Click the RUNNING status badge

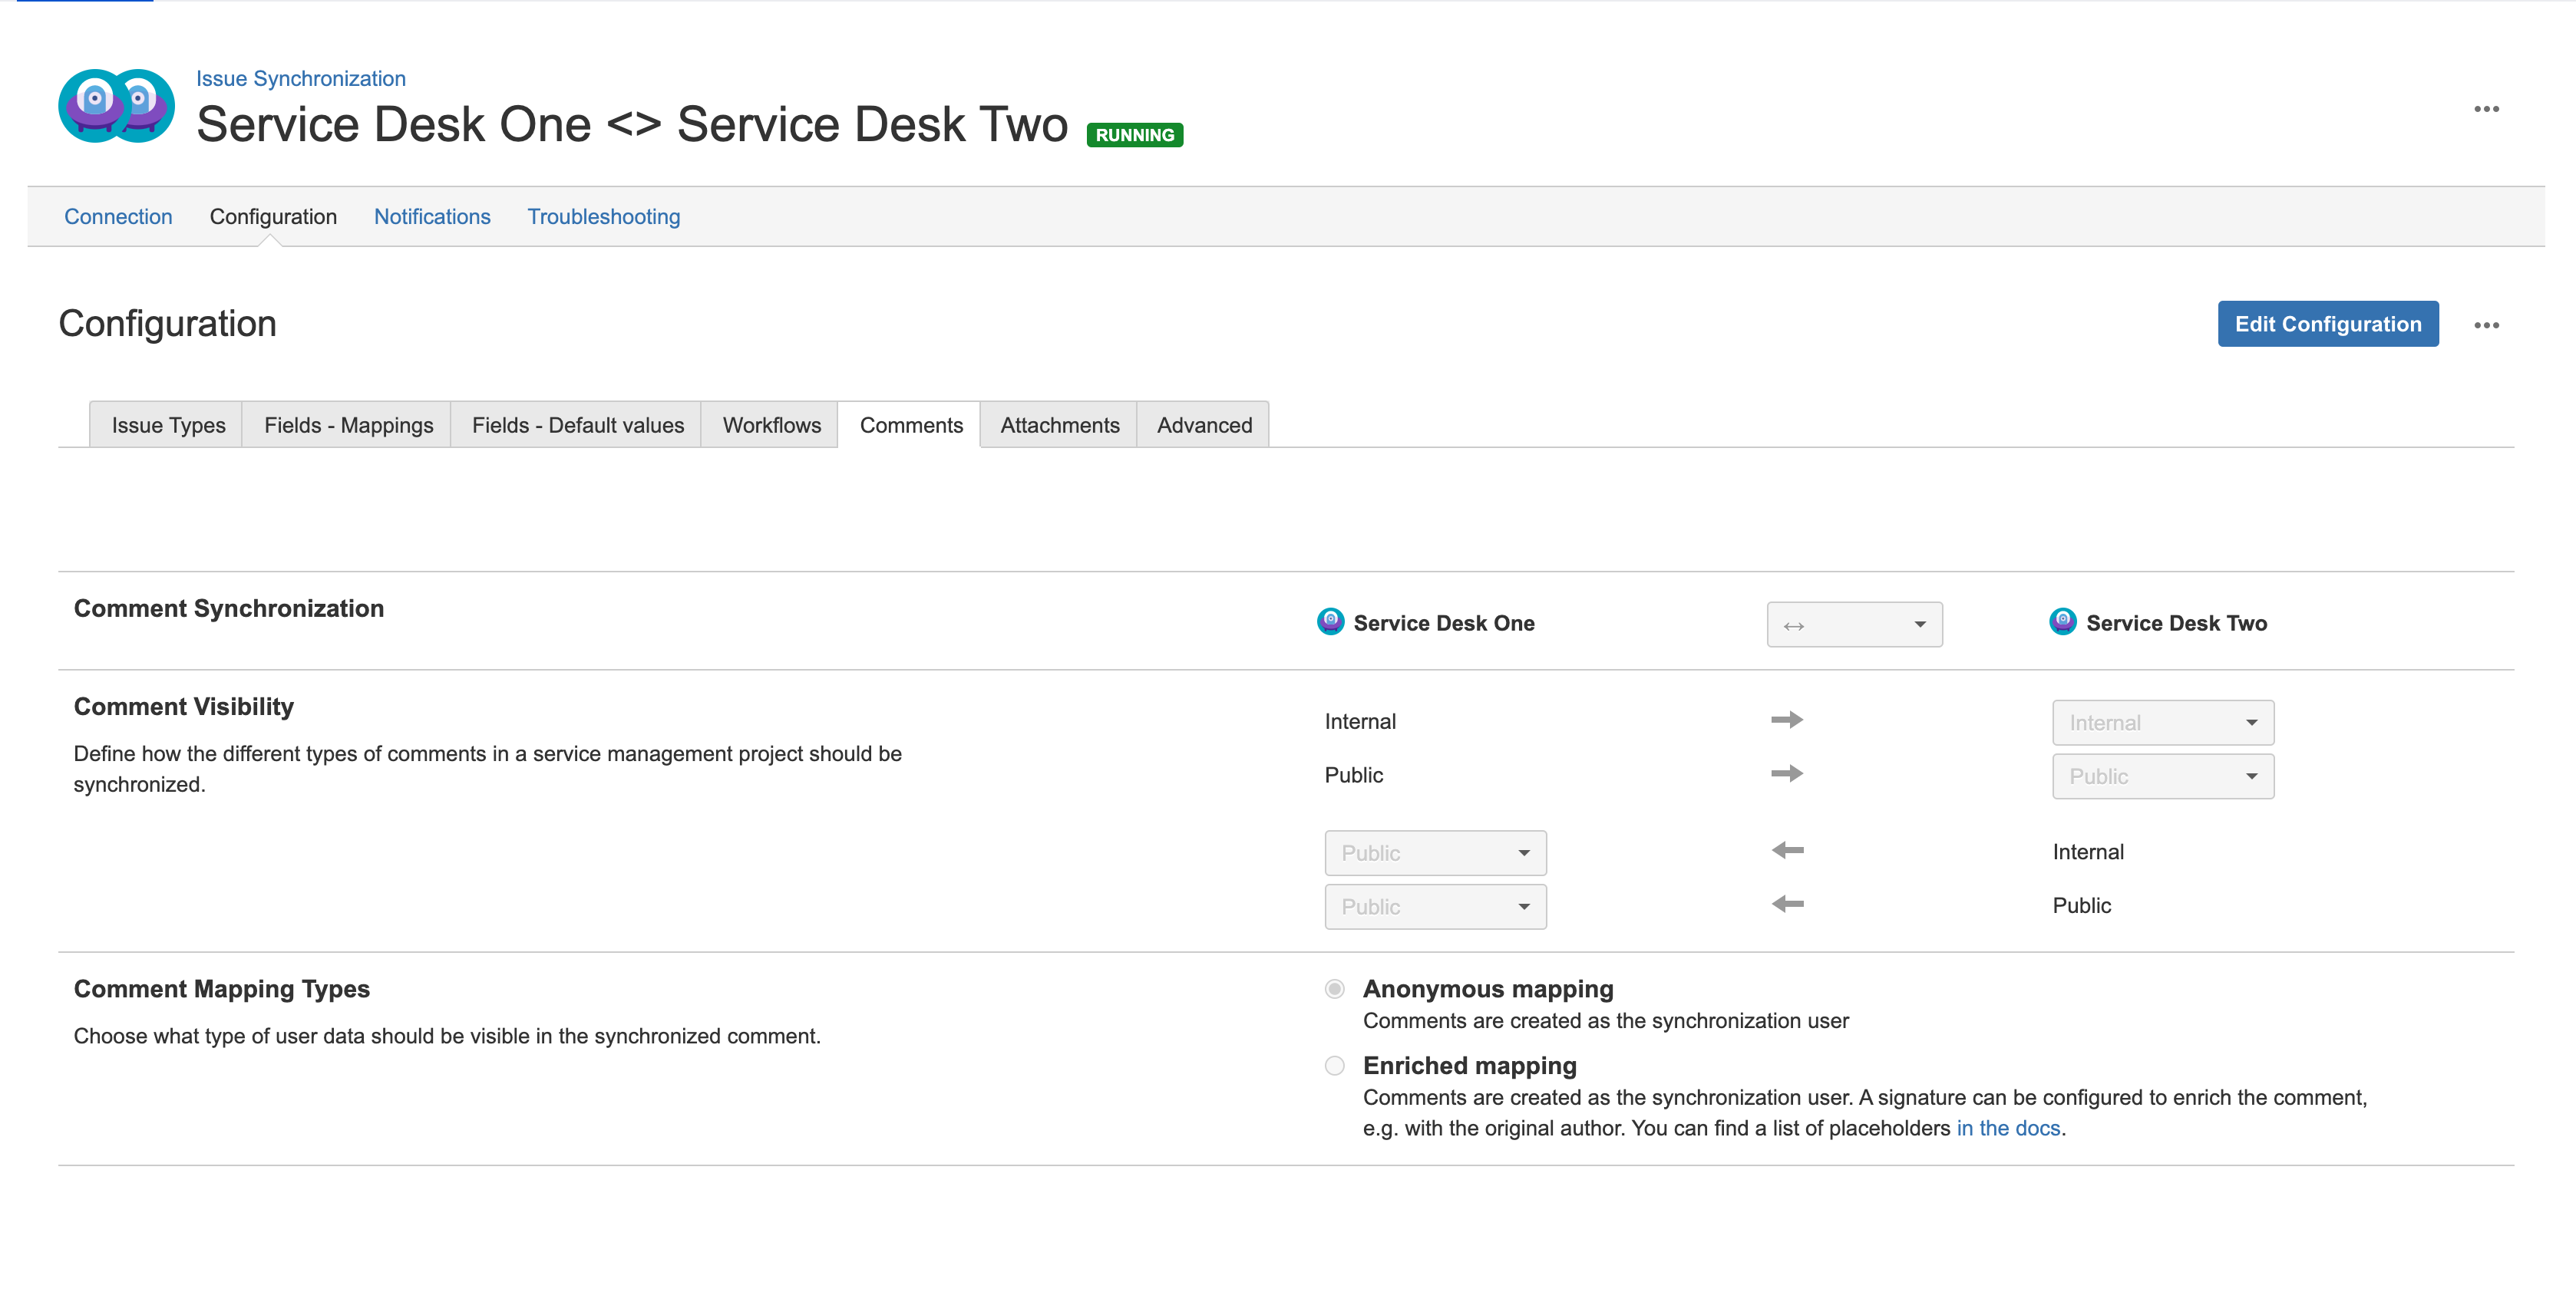click(x=1134, y=135)
